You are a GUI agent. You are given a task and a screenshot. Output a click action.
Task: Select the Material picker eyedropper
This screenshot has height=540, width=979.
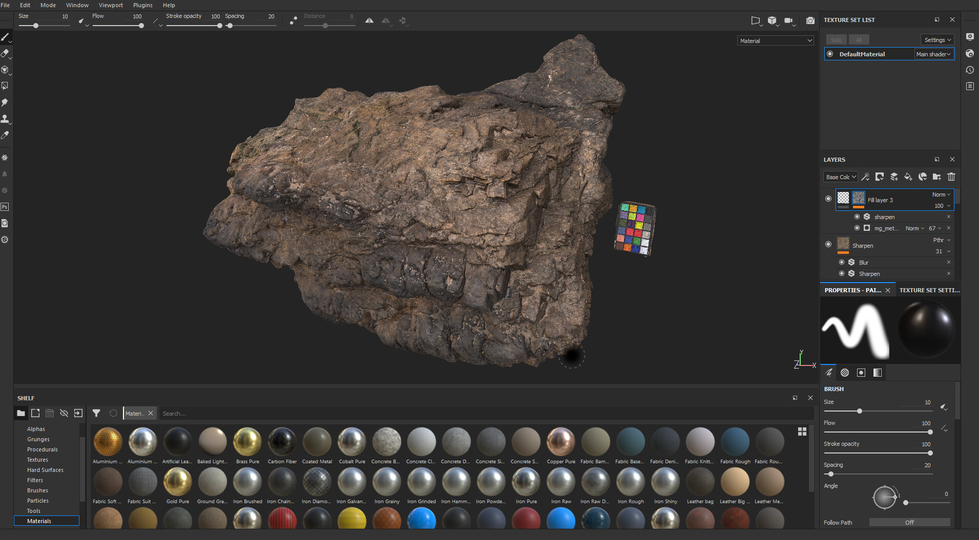point(5,135)
